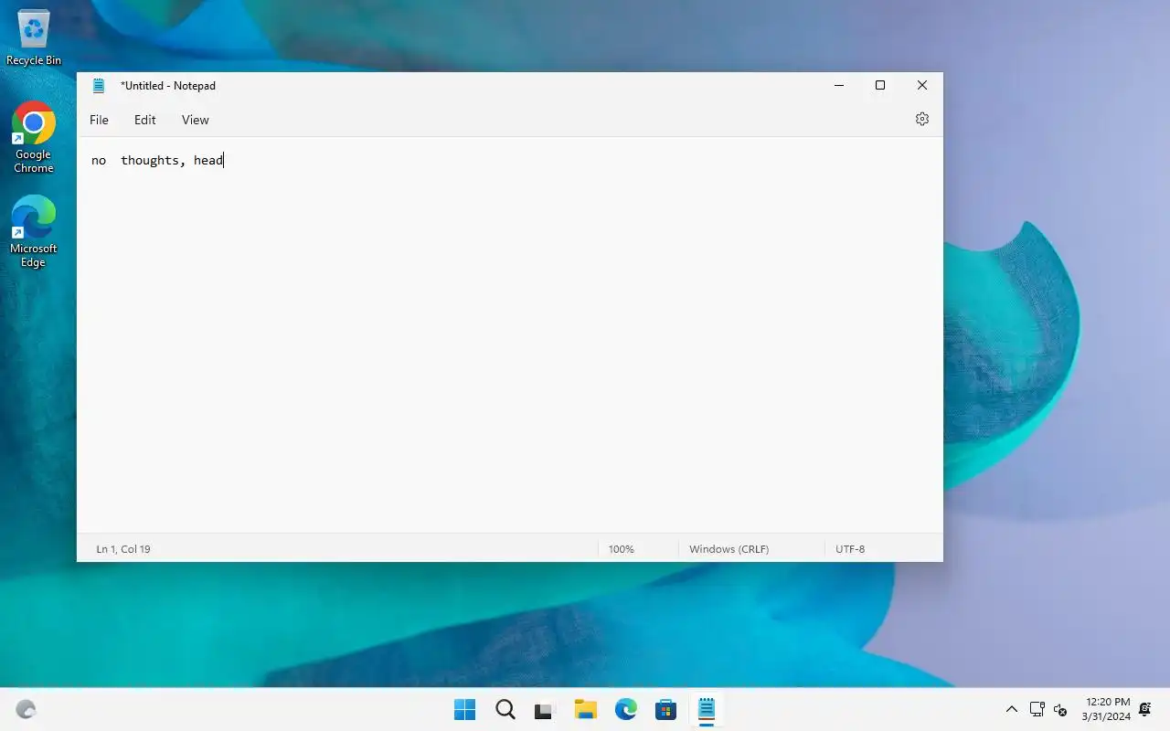Open the notifications bell icon

[x=1145, y=709]
